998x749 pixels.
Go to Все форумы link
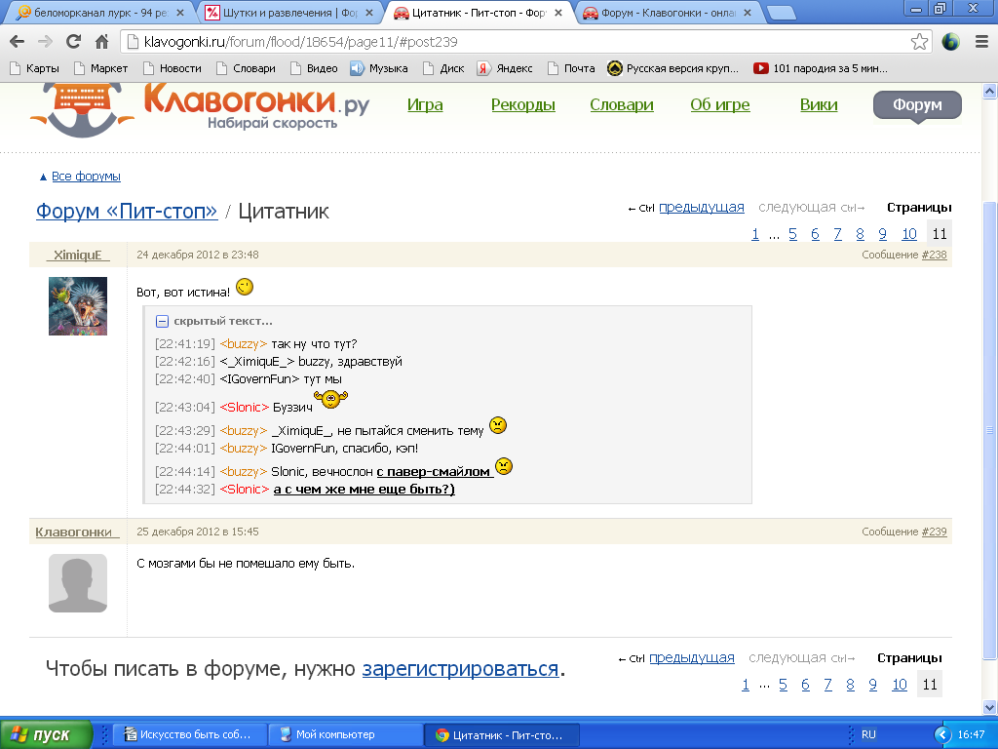86,177
